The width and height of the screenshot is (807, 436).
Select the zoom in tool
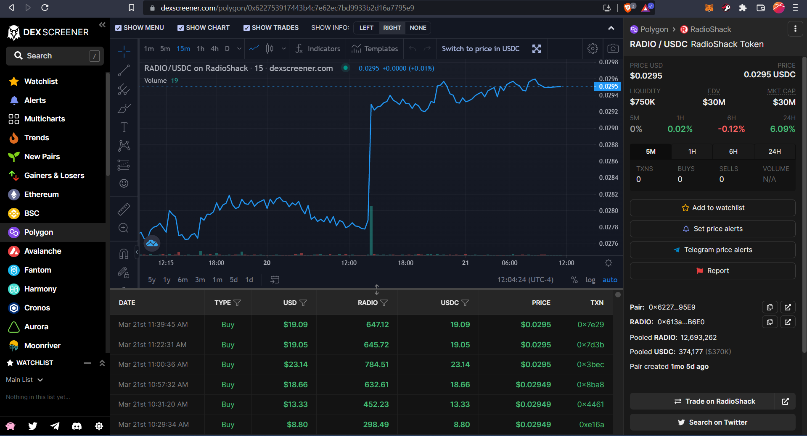coord(124,228)
